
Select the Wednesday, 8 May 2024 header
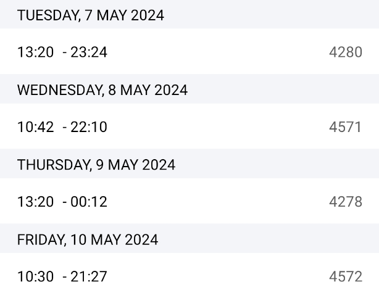102,90
